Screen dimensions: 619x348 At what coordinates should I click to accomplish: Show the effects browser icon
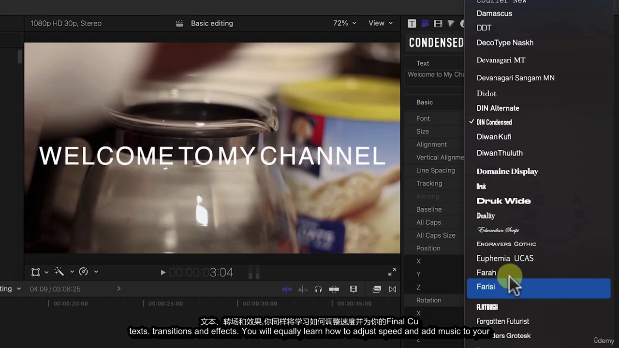pyautogui.click(x=377, y=289)
